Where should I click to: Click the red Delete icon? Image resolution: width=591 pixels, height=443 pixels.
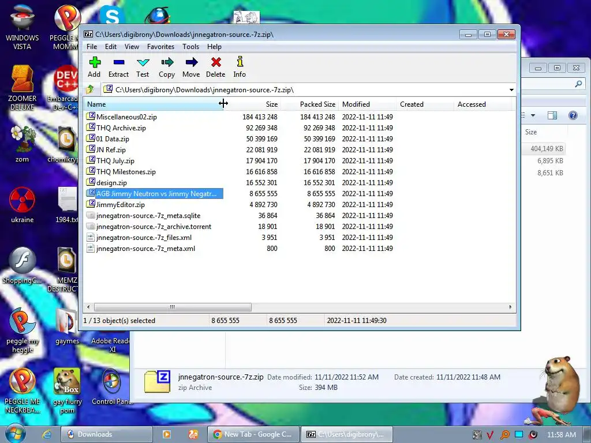[216, 62]
